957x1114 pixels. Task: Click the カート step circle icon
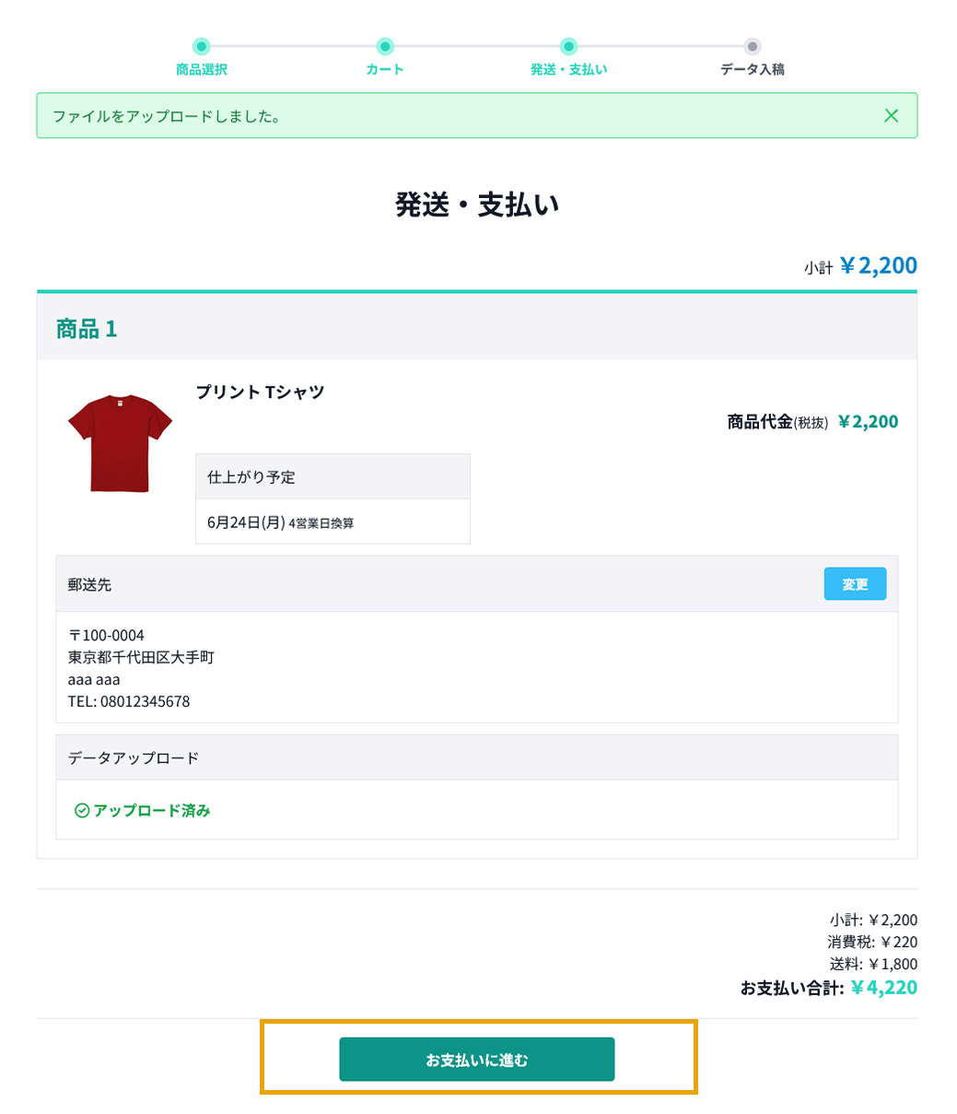385,46
